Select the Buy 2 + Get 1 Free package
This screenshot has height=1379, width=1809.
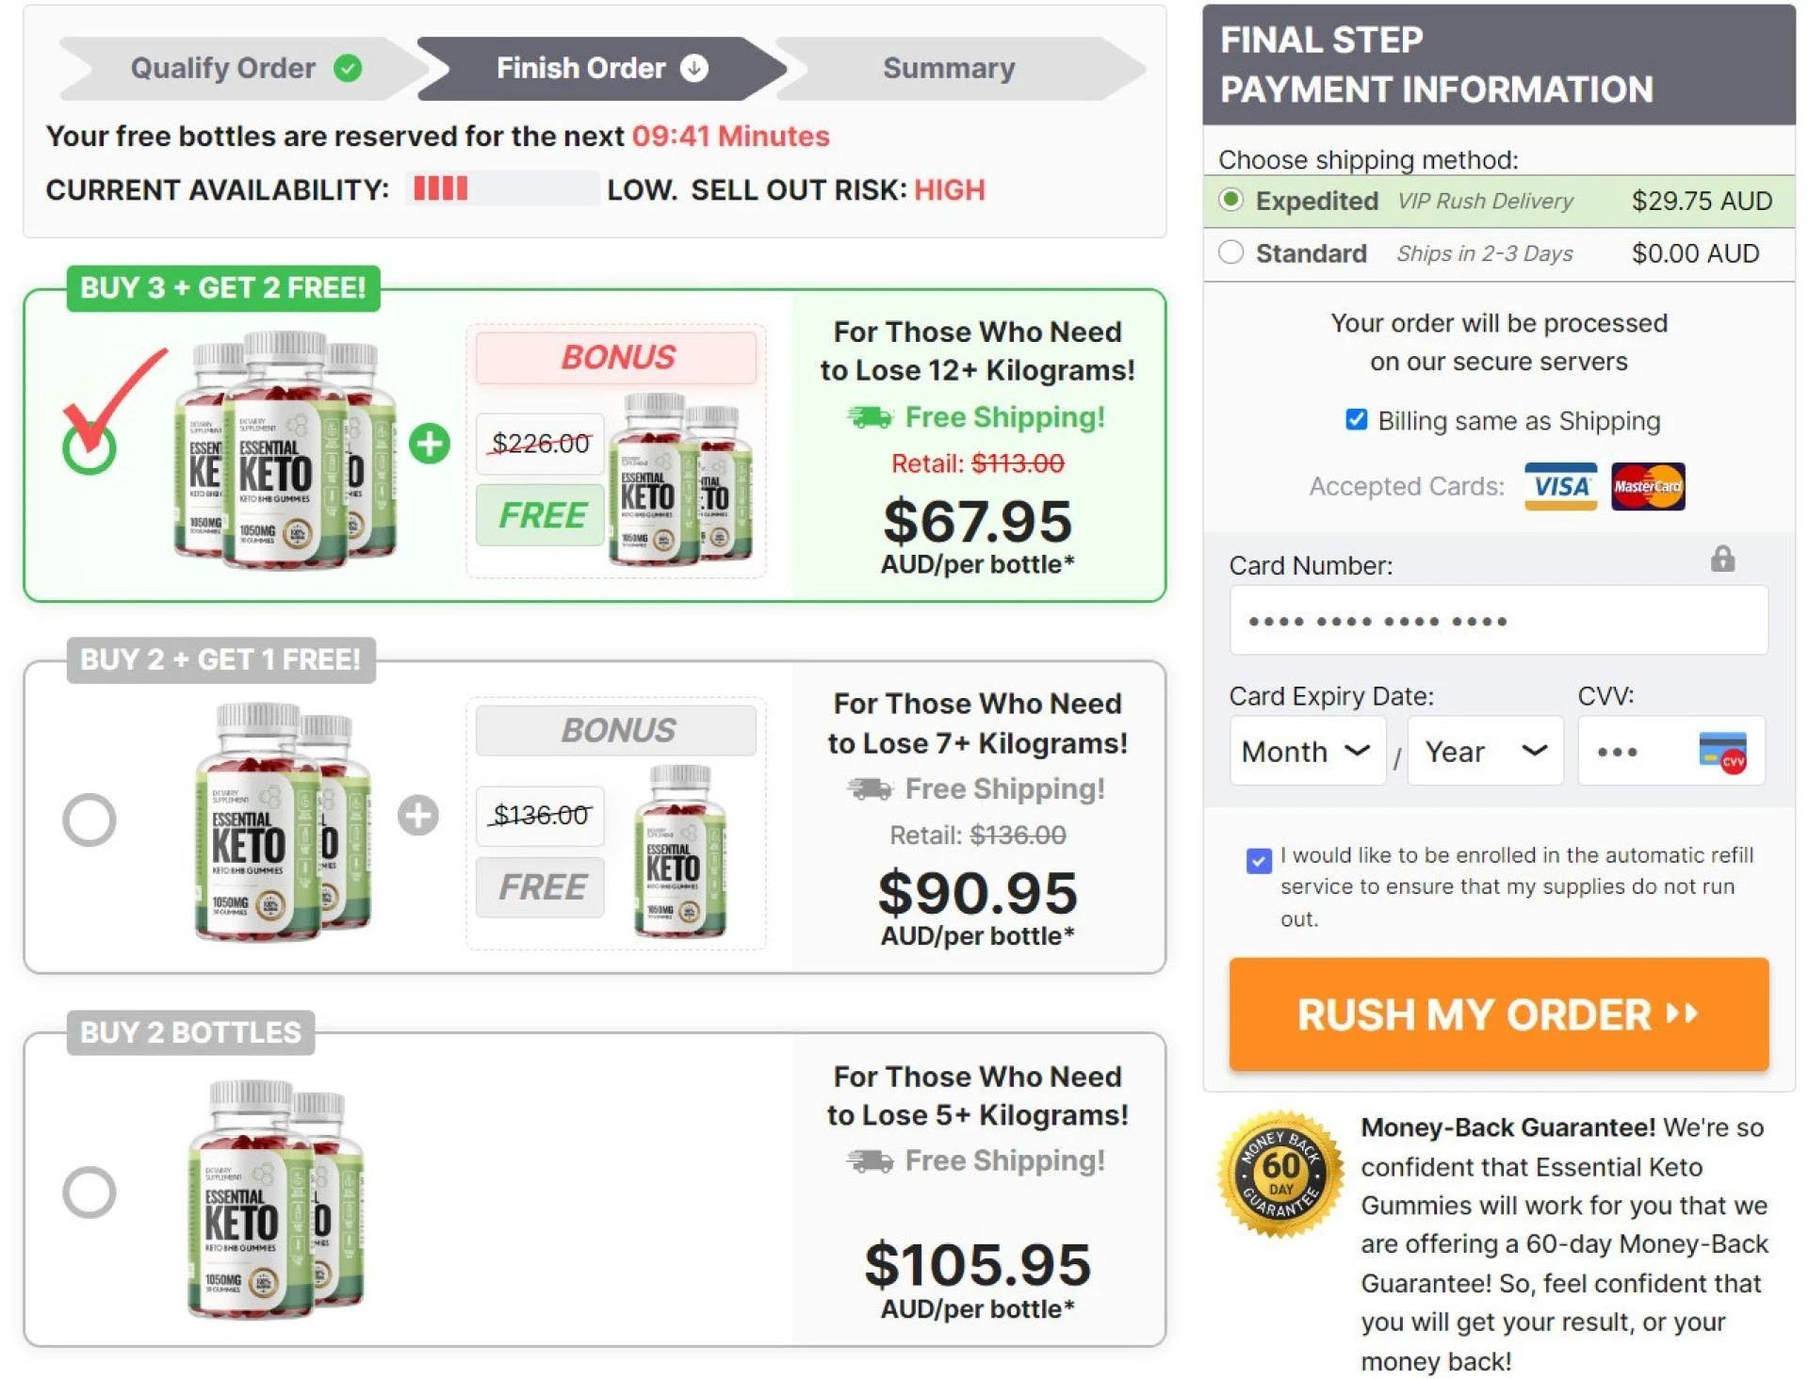(x=90, y=819)
